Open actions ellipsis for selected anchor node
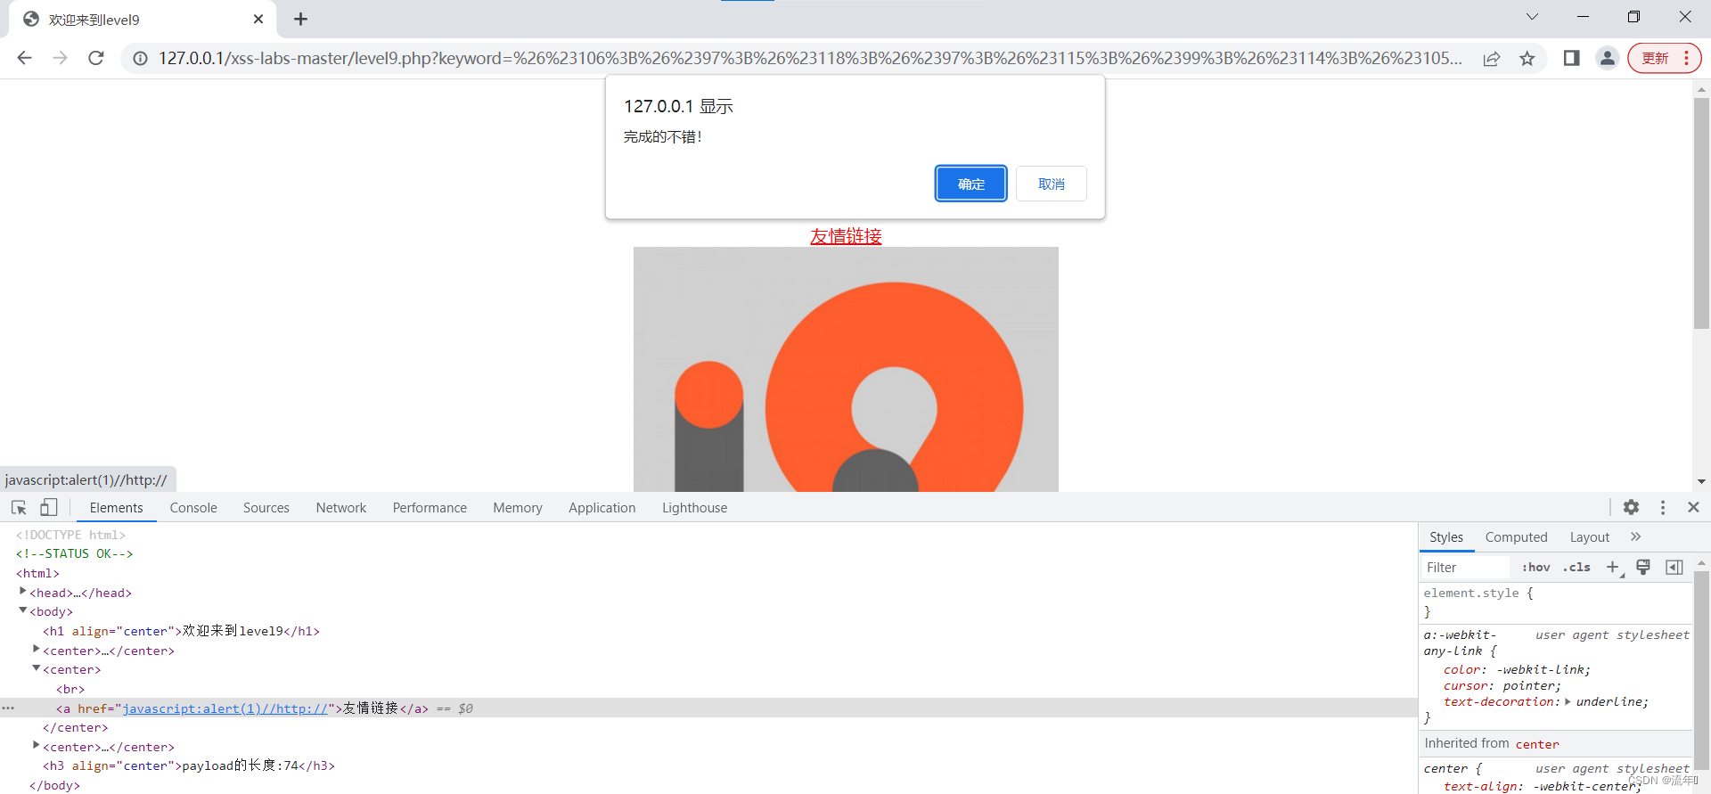Viewport: 1711px width, 794px height. pyautogui.click(x=8, y=708)
